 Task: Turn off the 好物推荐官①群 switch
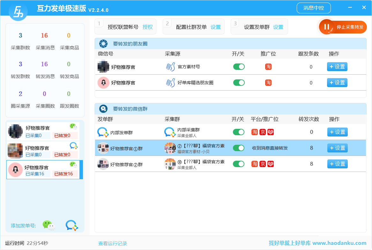(238, 148)
